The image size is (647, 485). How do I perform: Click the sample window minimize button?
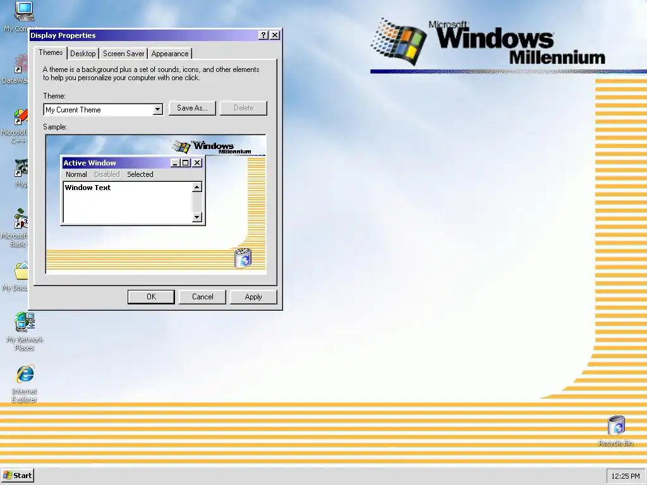click(x=175, y=163)
